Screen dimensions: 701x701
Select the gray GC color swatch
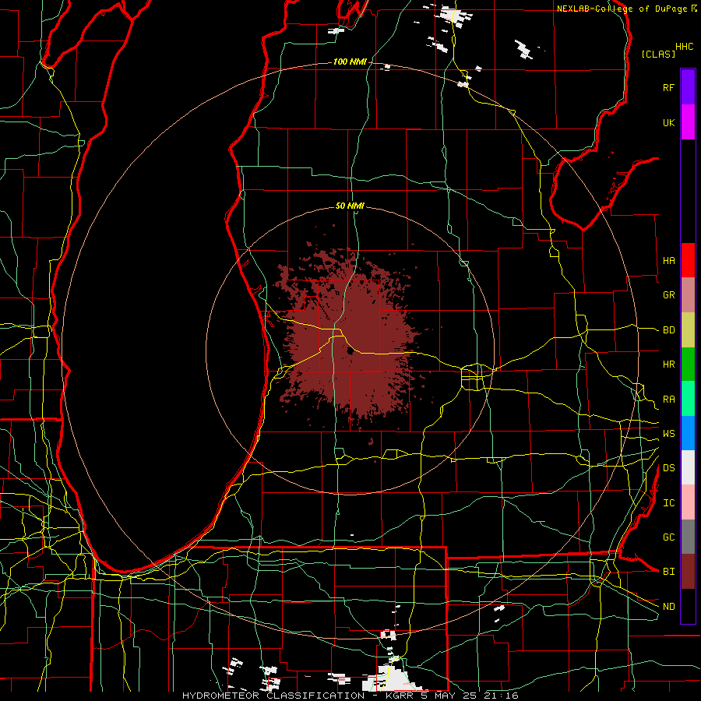tap(688, 537)
